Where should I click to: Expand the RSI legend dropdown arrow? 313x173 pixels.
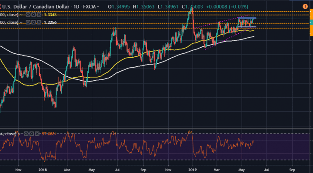point(19,134)
